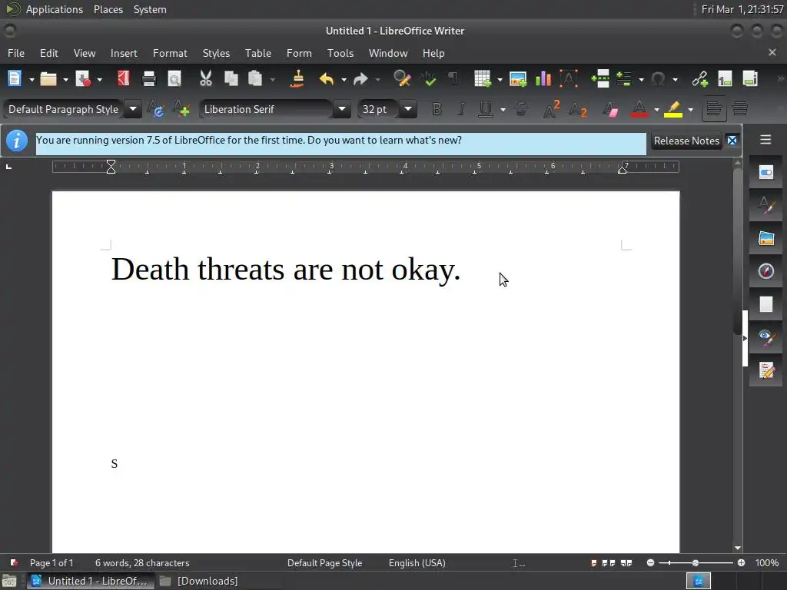
Task: Open font size dropdown
Action: pyautogui.click(x=408, y=109)
